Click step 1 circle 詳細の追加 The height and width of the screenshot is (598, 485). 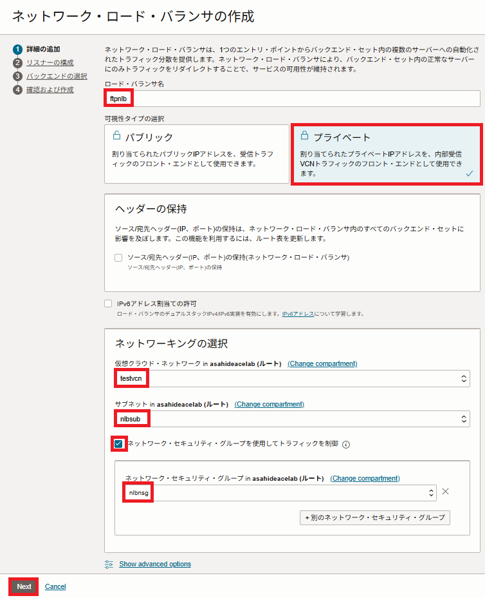click(17, 49)
